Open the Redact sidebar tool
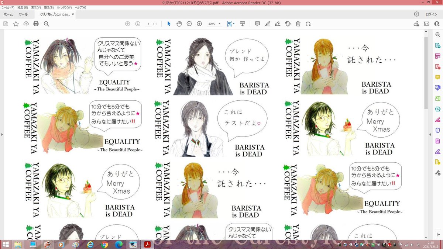Viewport: 443px width, 249px height. click(x=438, y=120)
